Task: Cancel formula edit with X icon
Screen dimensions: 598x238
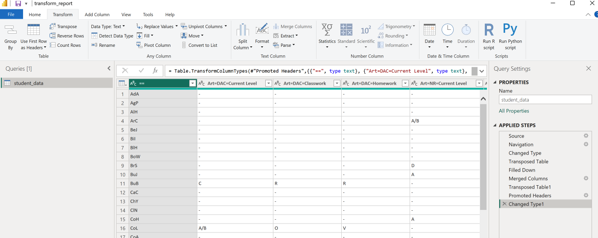Action: coord(125,71)
